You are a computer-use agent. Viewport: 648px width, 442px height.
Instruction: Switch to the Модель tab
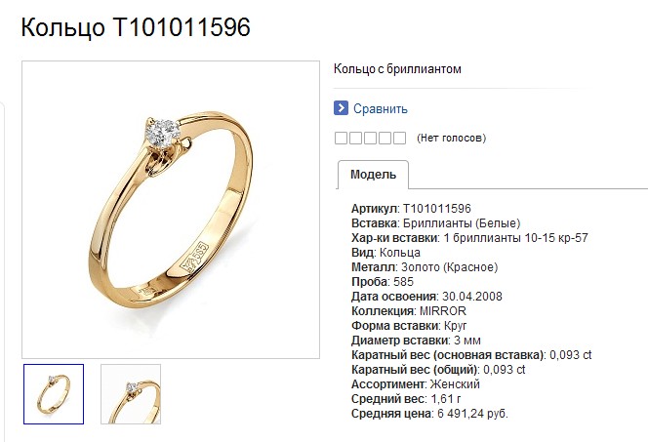[373, 175]
